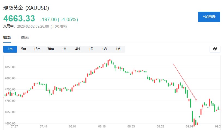224x131 pixels.
Task: Click the 加自选 add-to-watchlist button
Action: [x=209, y=17]
